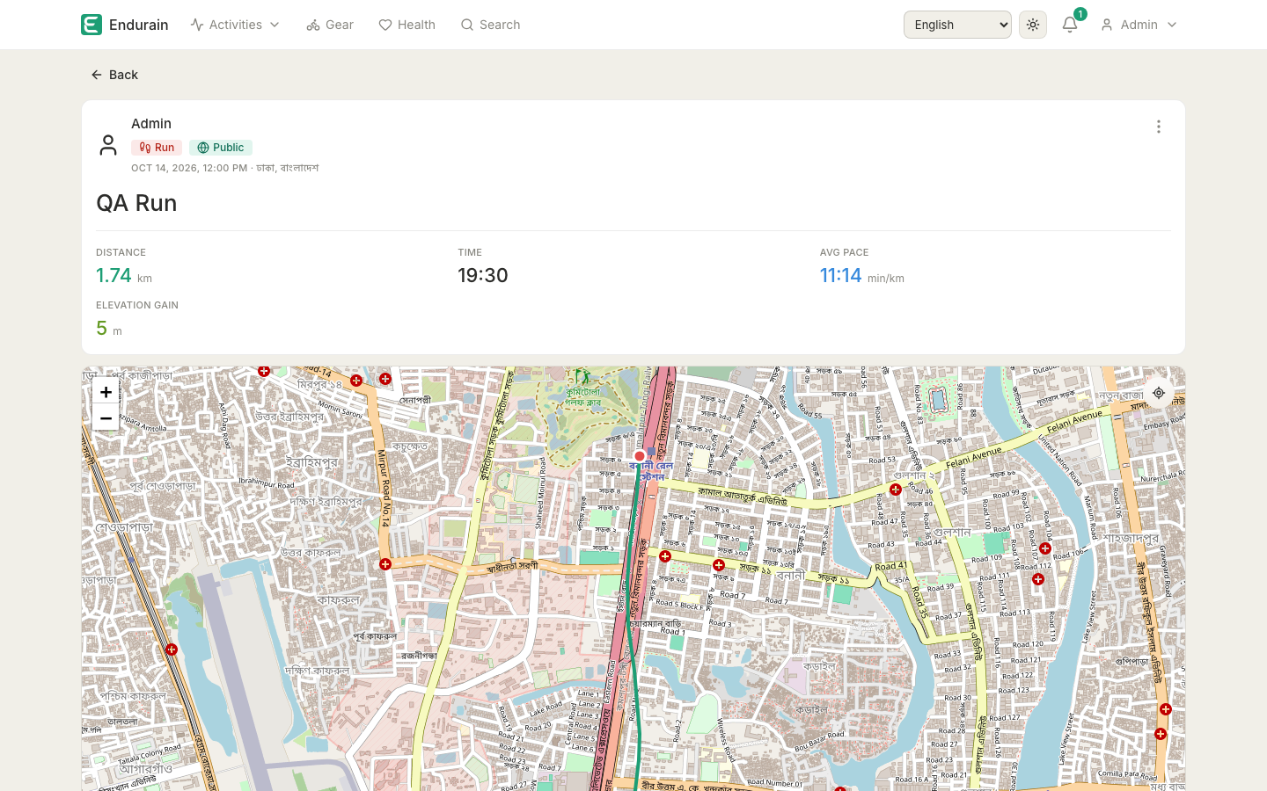Open the activity three-dot options menu
This screenshot has height=791, width=1267.
pyautogui.click(x=1159, y=127)
